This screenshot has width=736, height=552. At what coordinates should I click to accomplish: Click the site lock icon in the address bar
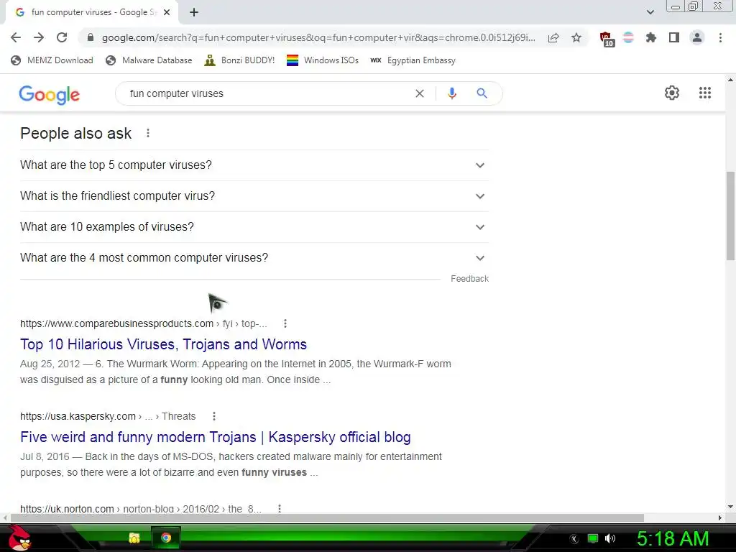click(91, 37)
